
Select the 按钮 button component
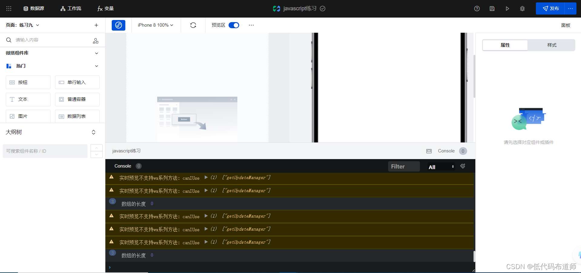[28, 82]
